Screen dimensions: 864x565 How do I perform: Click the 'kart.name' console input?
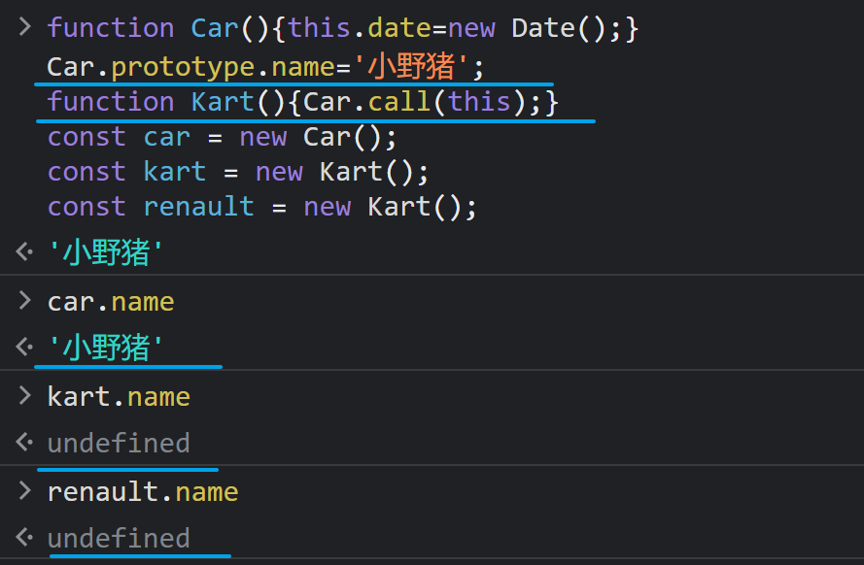[119, 397]
